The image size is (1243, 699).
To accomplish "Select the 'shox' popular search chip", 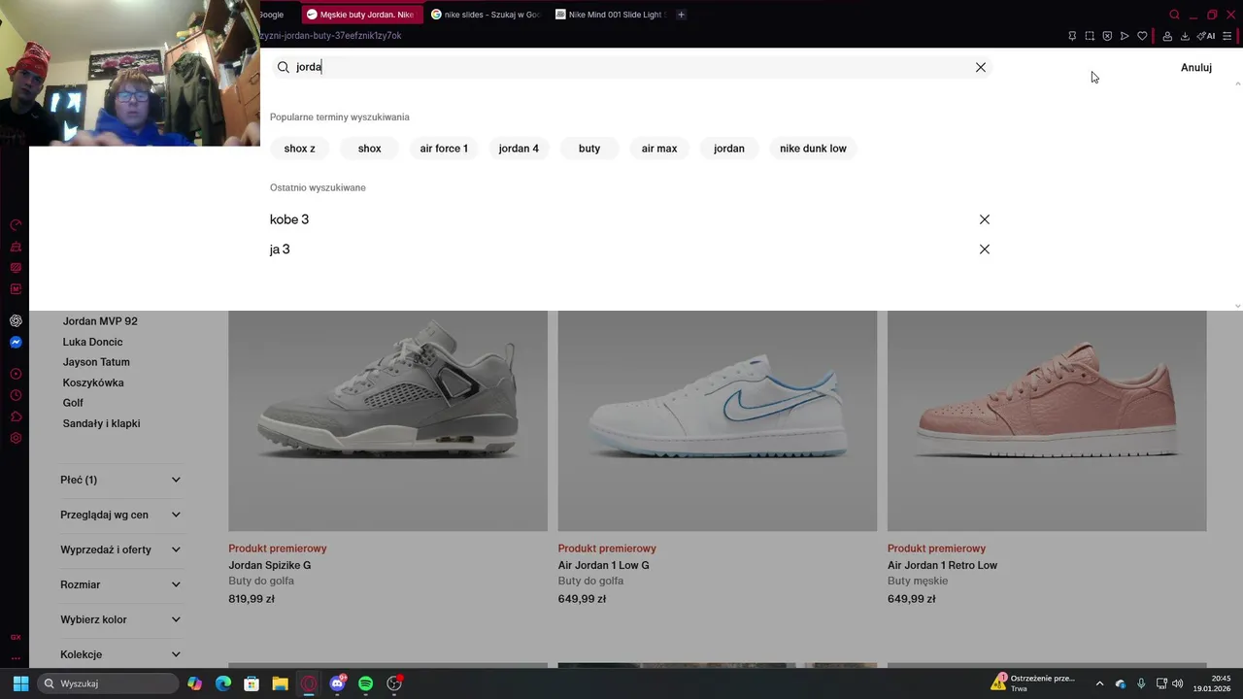I will click(369, 149).
